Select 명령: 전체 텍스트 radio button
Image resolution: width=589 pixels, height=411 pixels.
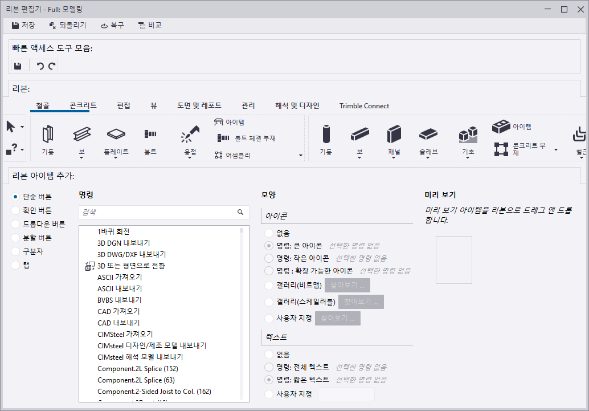pos(269,367)
